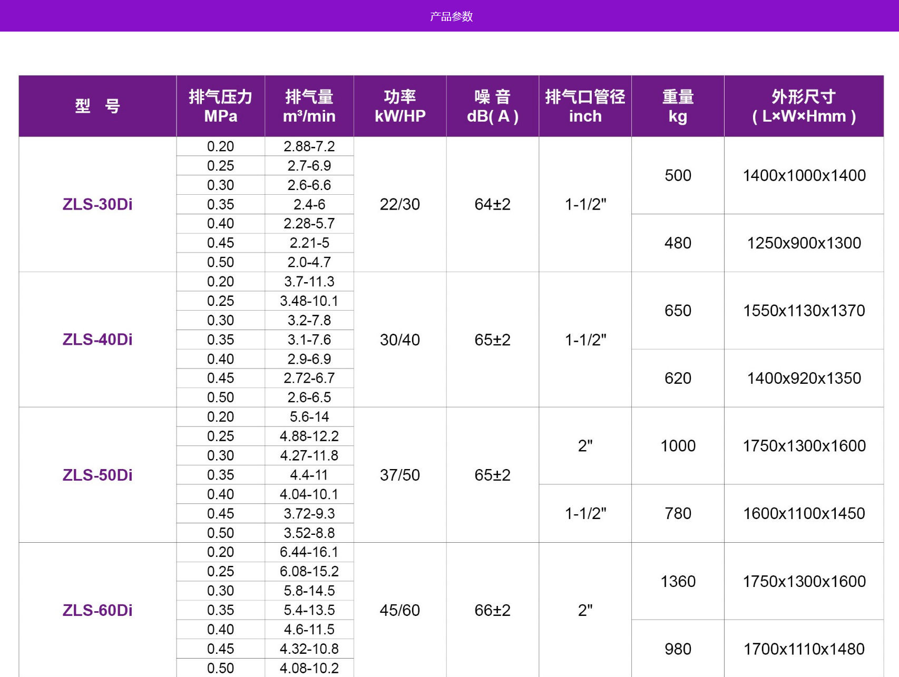This screenshot has height=677, width=899.
Task: Click the 2.88-7.2 air flow cell
Action: (x=309, y=146)
